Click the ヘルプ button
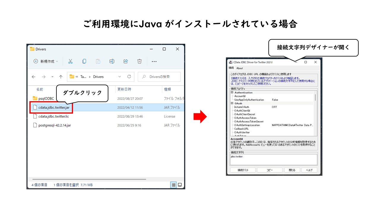Image resolution: width=380 pixels, height=213 pixels. click(x=309, y=170)
